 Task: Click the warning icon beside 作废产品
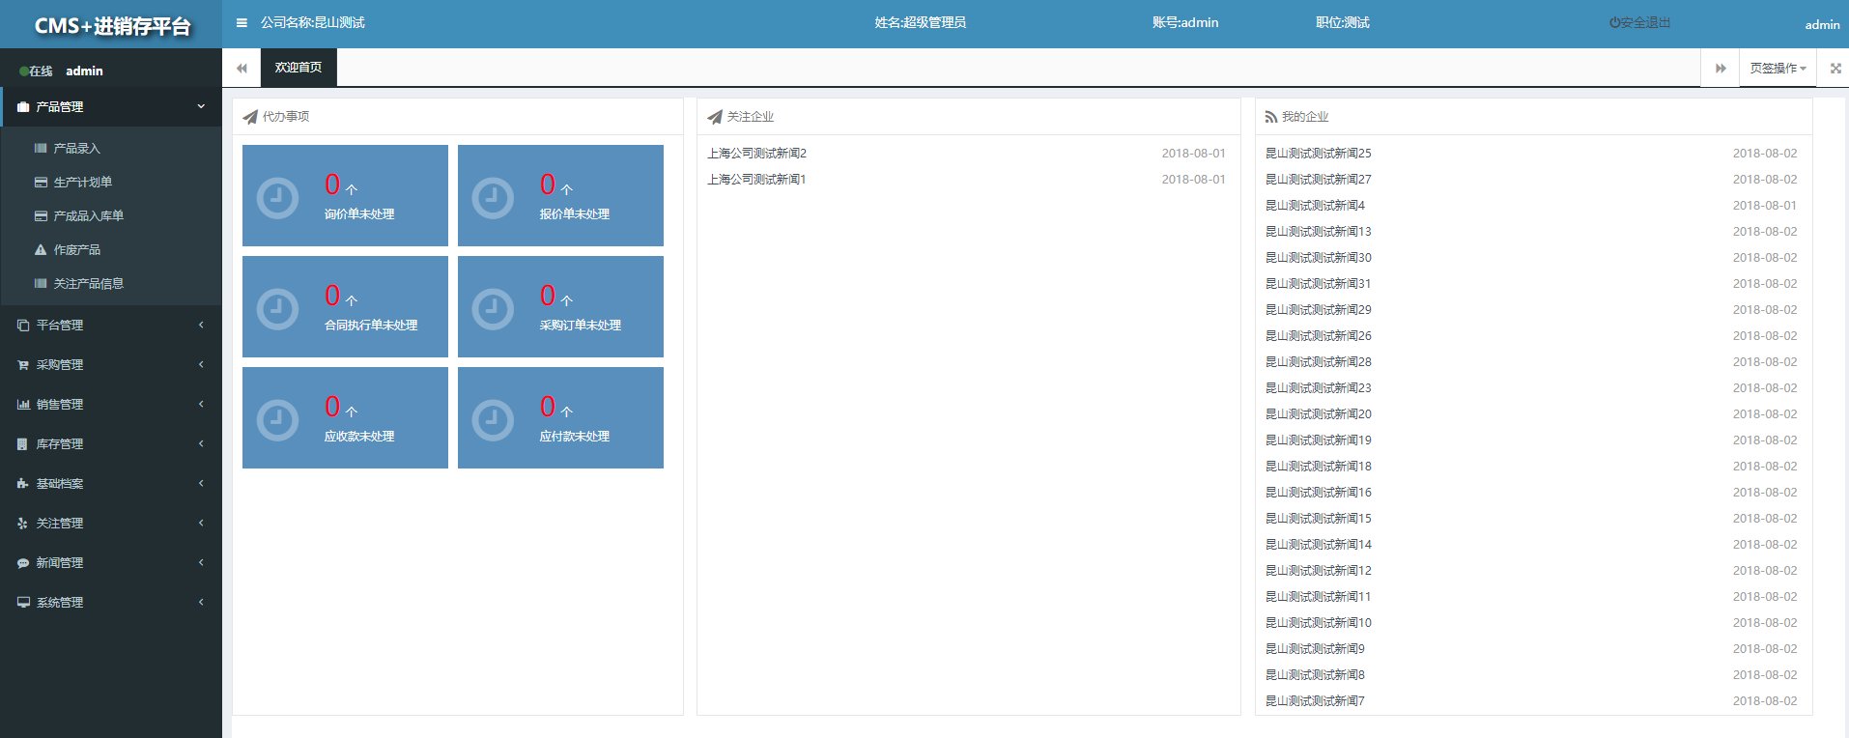click(41, 250)
